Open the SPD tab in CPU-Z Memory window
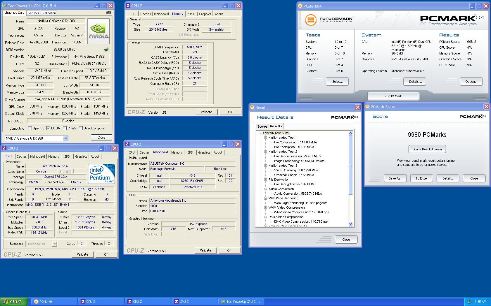This screenshot has width=491, height=306. click(x=191, y=14)
